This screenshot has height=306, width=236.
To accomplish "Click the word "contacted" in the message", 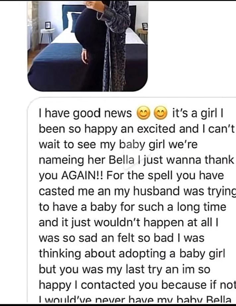I will pos(108,285).
